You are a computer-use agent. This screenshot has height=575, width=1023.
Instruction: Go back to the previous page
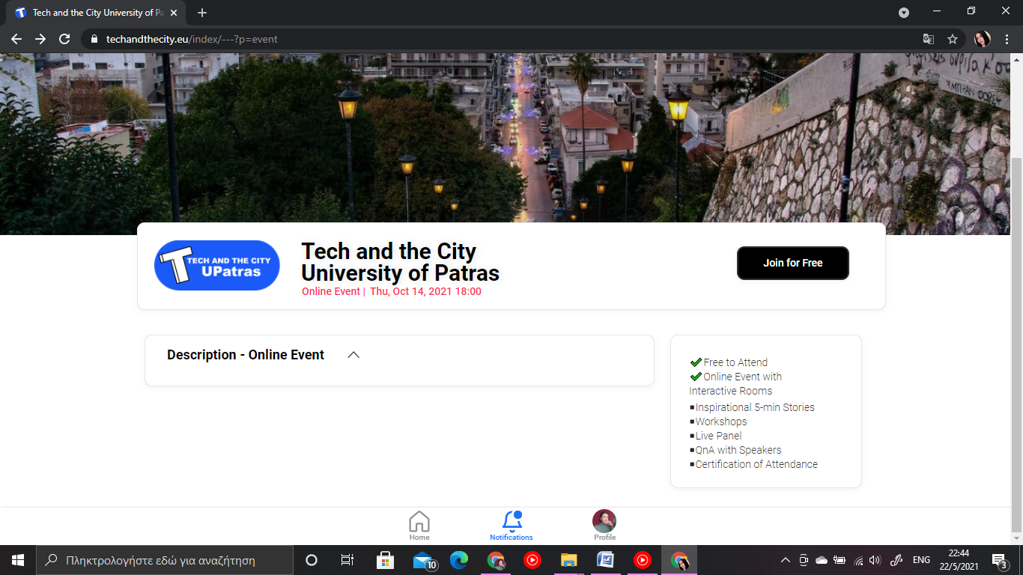click(x=16, y=39)
